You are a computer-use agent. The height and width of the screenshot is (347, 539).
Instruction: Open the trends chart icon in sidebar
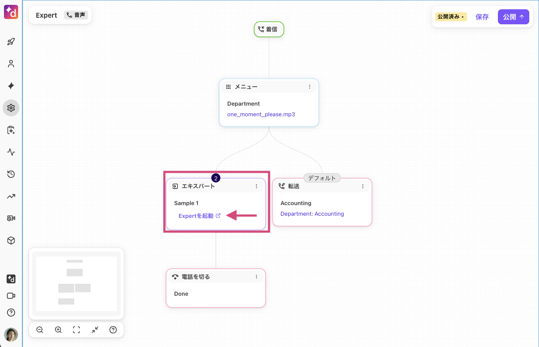tap(11, 196)
